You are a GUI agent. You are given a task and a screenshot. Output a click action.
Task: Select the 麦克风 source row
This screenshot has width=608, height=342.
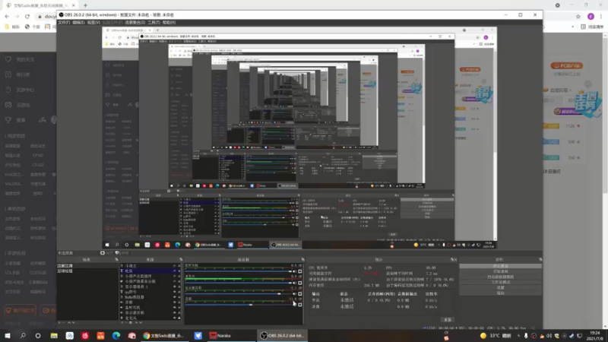pos(150,318)
